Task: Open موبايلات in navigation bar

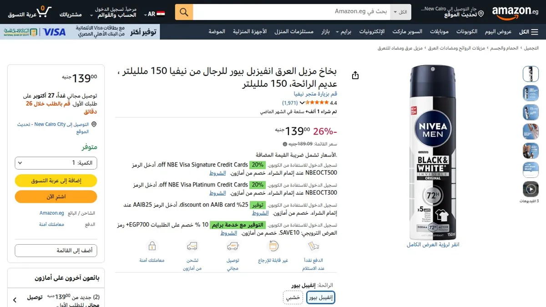Action: pyautogui.click(x=439, y=32)
